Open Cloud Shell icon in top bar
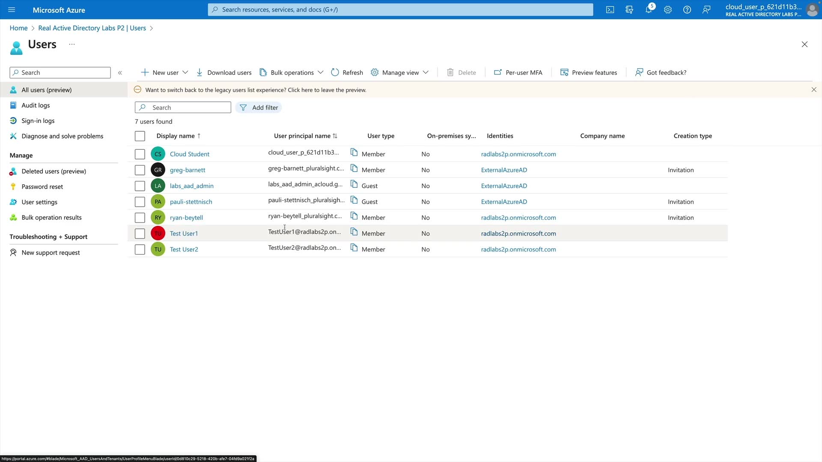This screenshot has height=462, width=822. pyautogui.click(x=610, y=10)
